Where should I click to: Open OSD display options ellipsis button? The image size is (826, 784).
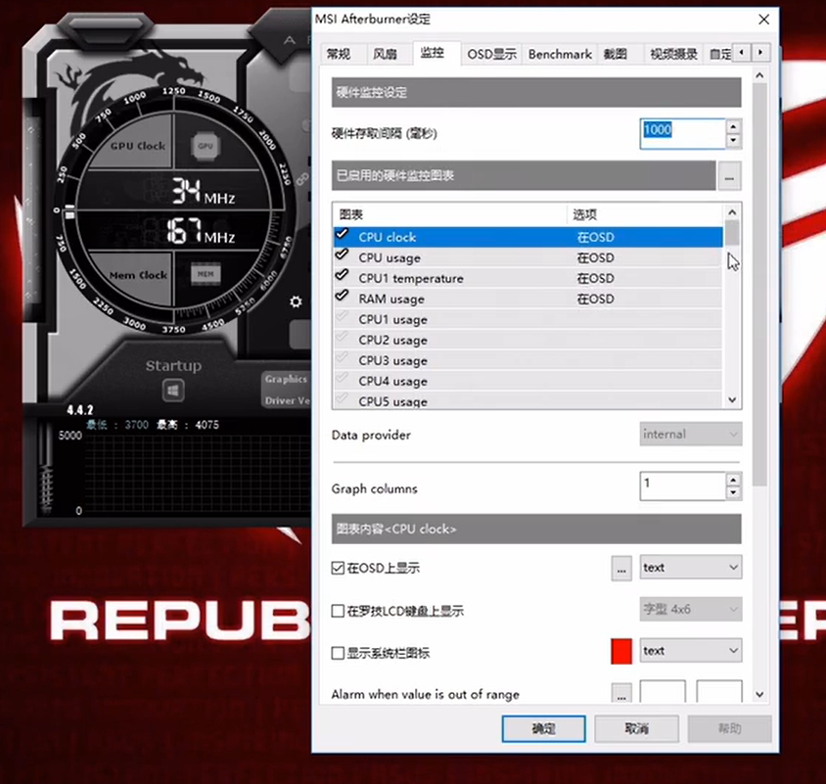tap(621, 568)
